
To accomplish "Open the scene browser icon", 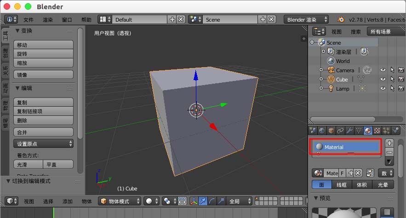I will pos(195,19).
